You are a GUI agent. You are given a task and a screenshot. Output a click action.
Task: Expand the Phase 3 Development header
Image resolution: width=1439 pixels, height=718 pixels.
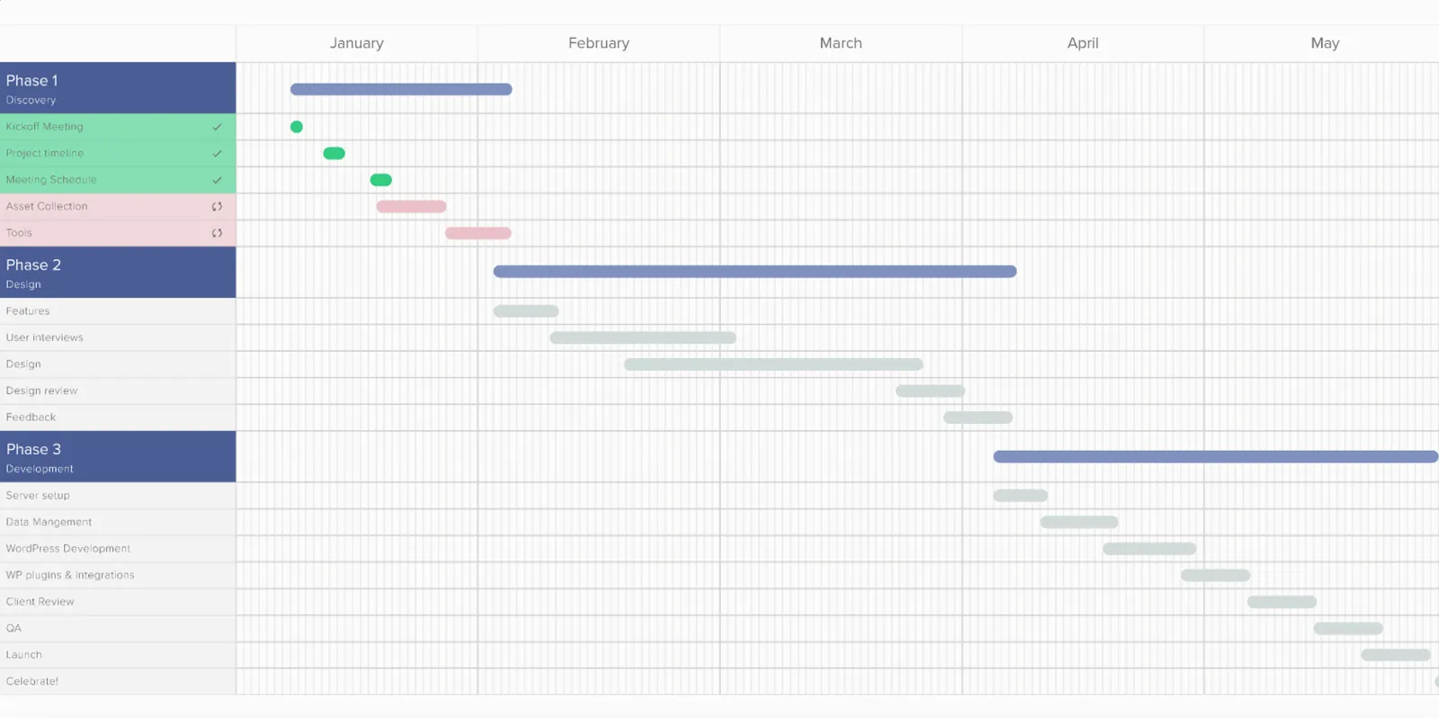(118, 457)
